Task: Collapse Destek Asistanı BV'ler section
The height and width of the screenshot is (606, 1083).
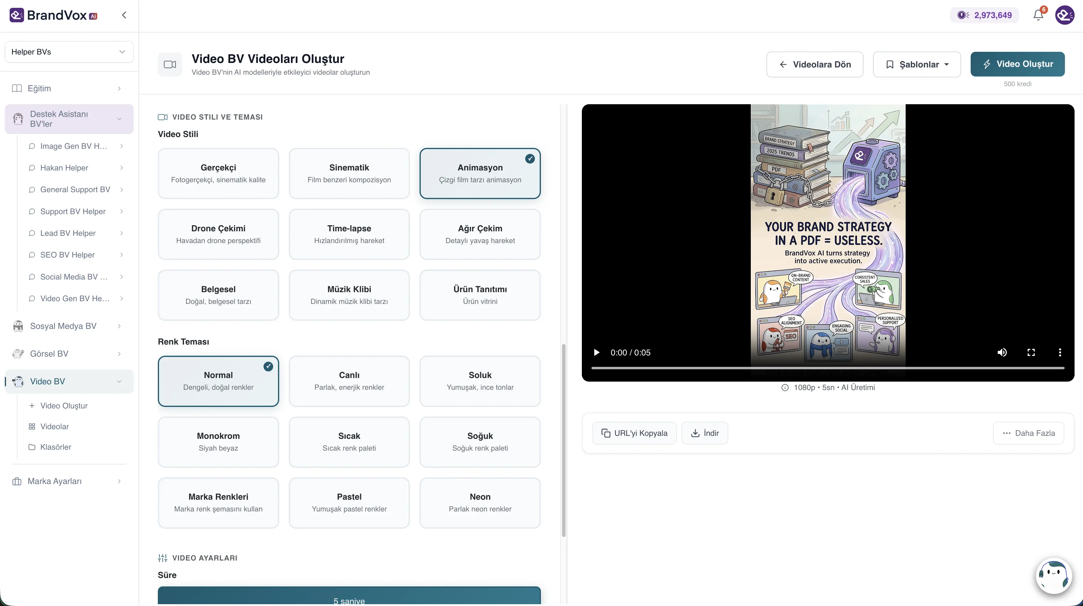Action: (69, 119)
